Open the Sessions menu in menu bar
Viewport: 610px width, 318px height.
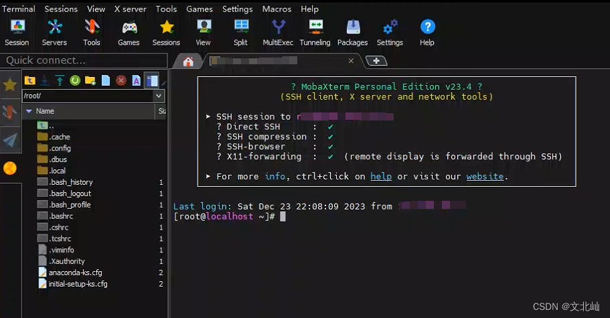(x=61, y=9)
